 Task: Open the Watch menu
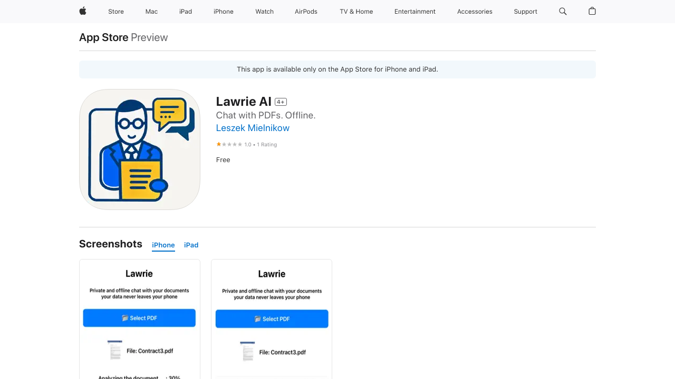(264, 12)
